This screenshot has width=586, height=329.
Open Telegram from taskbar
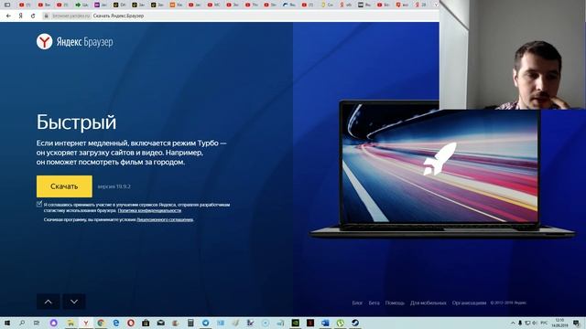[205, 323]
